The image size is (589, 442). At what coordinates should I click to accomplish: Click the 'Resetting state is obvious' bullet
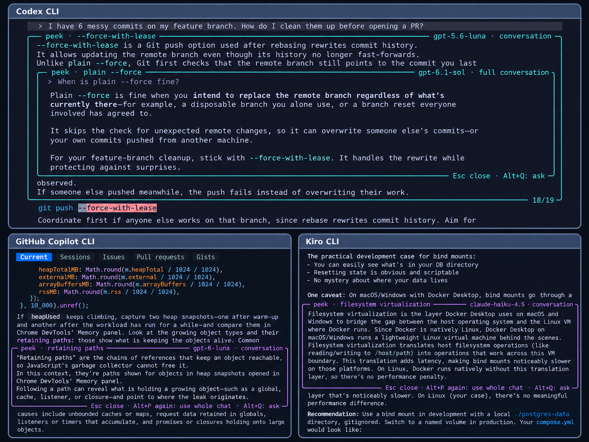383,273
